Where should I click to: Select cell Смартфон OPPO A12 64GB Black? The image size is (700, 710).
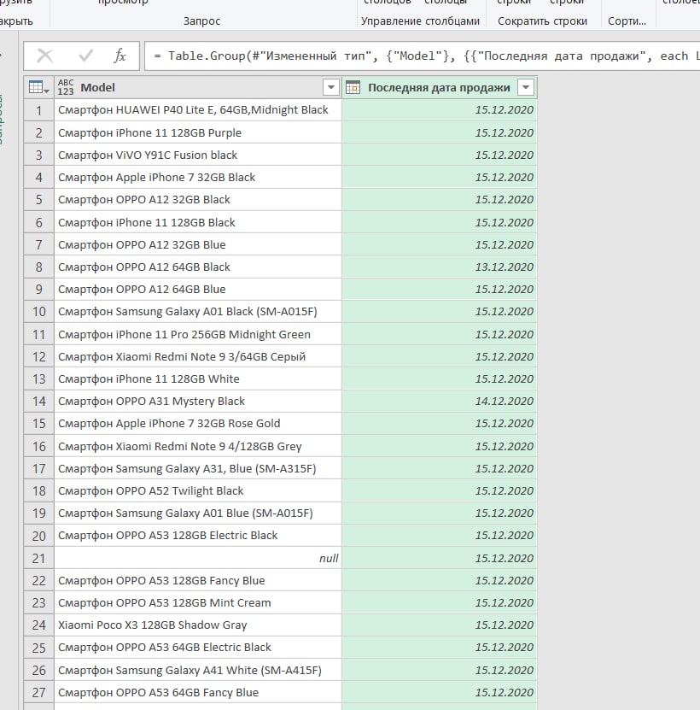198,267
